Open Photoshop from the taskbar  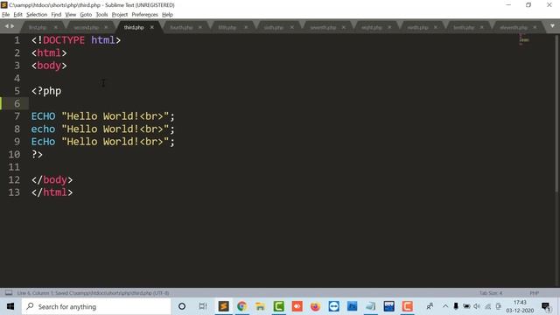[352, 306]
